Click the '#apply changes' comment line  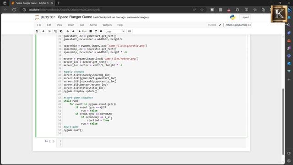click(74, 71)
